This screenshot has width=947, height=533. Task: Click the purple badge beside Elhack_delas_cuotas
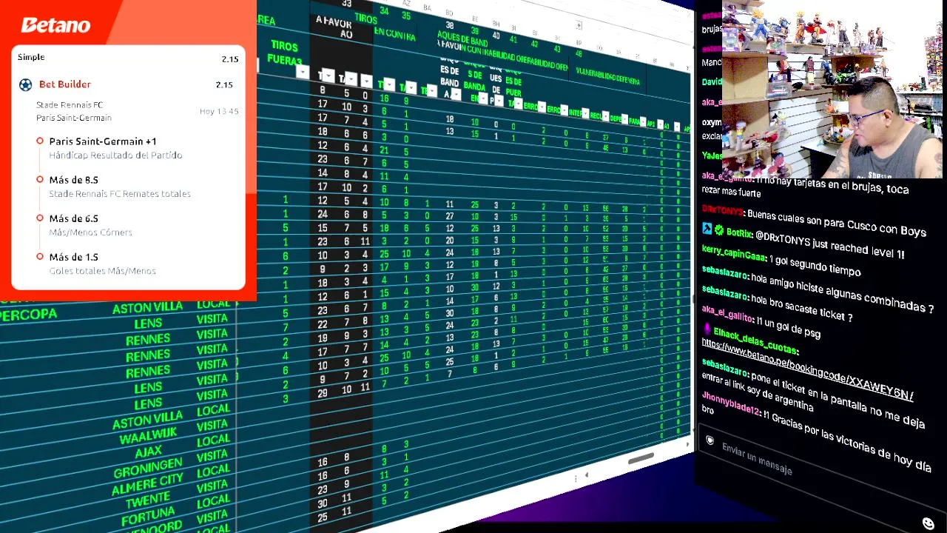point(707,329)
